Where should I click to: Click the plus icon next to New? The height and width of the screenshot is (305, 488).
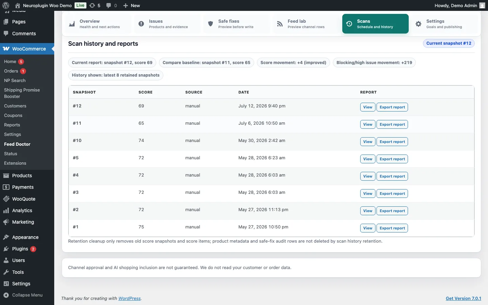125,5
